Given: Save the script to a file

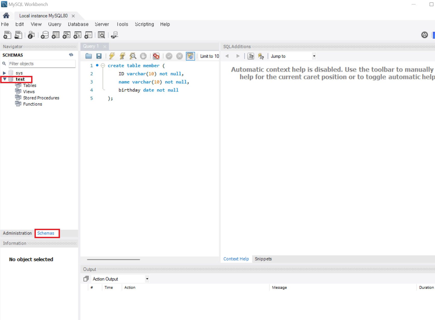Looking at the screenshot, I should [99, 56].
